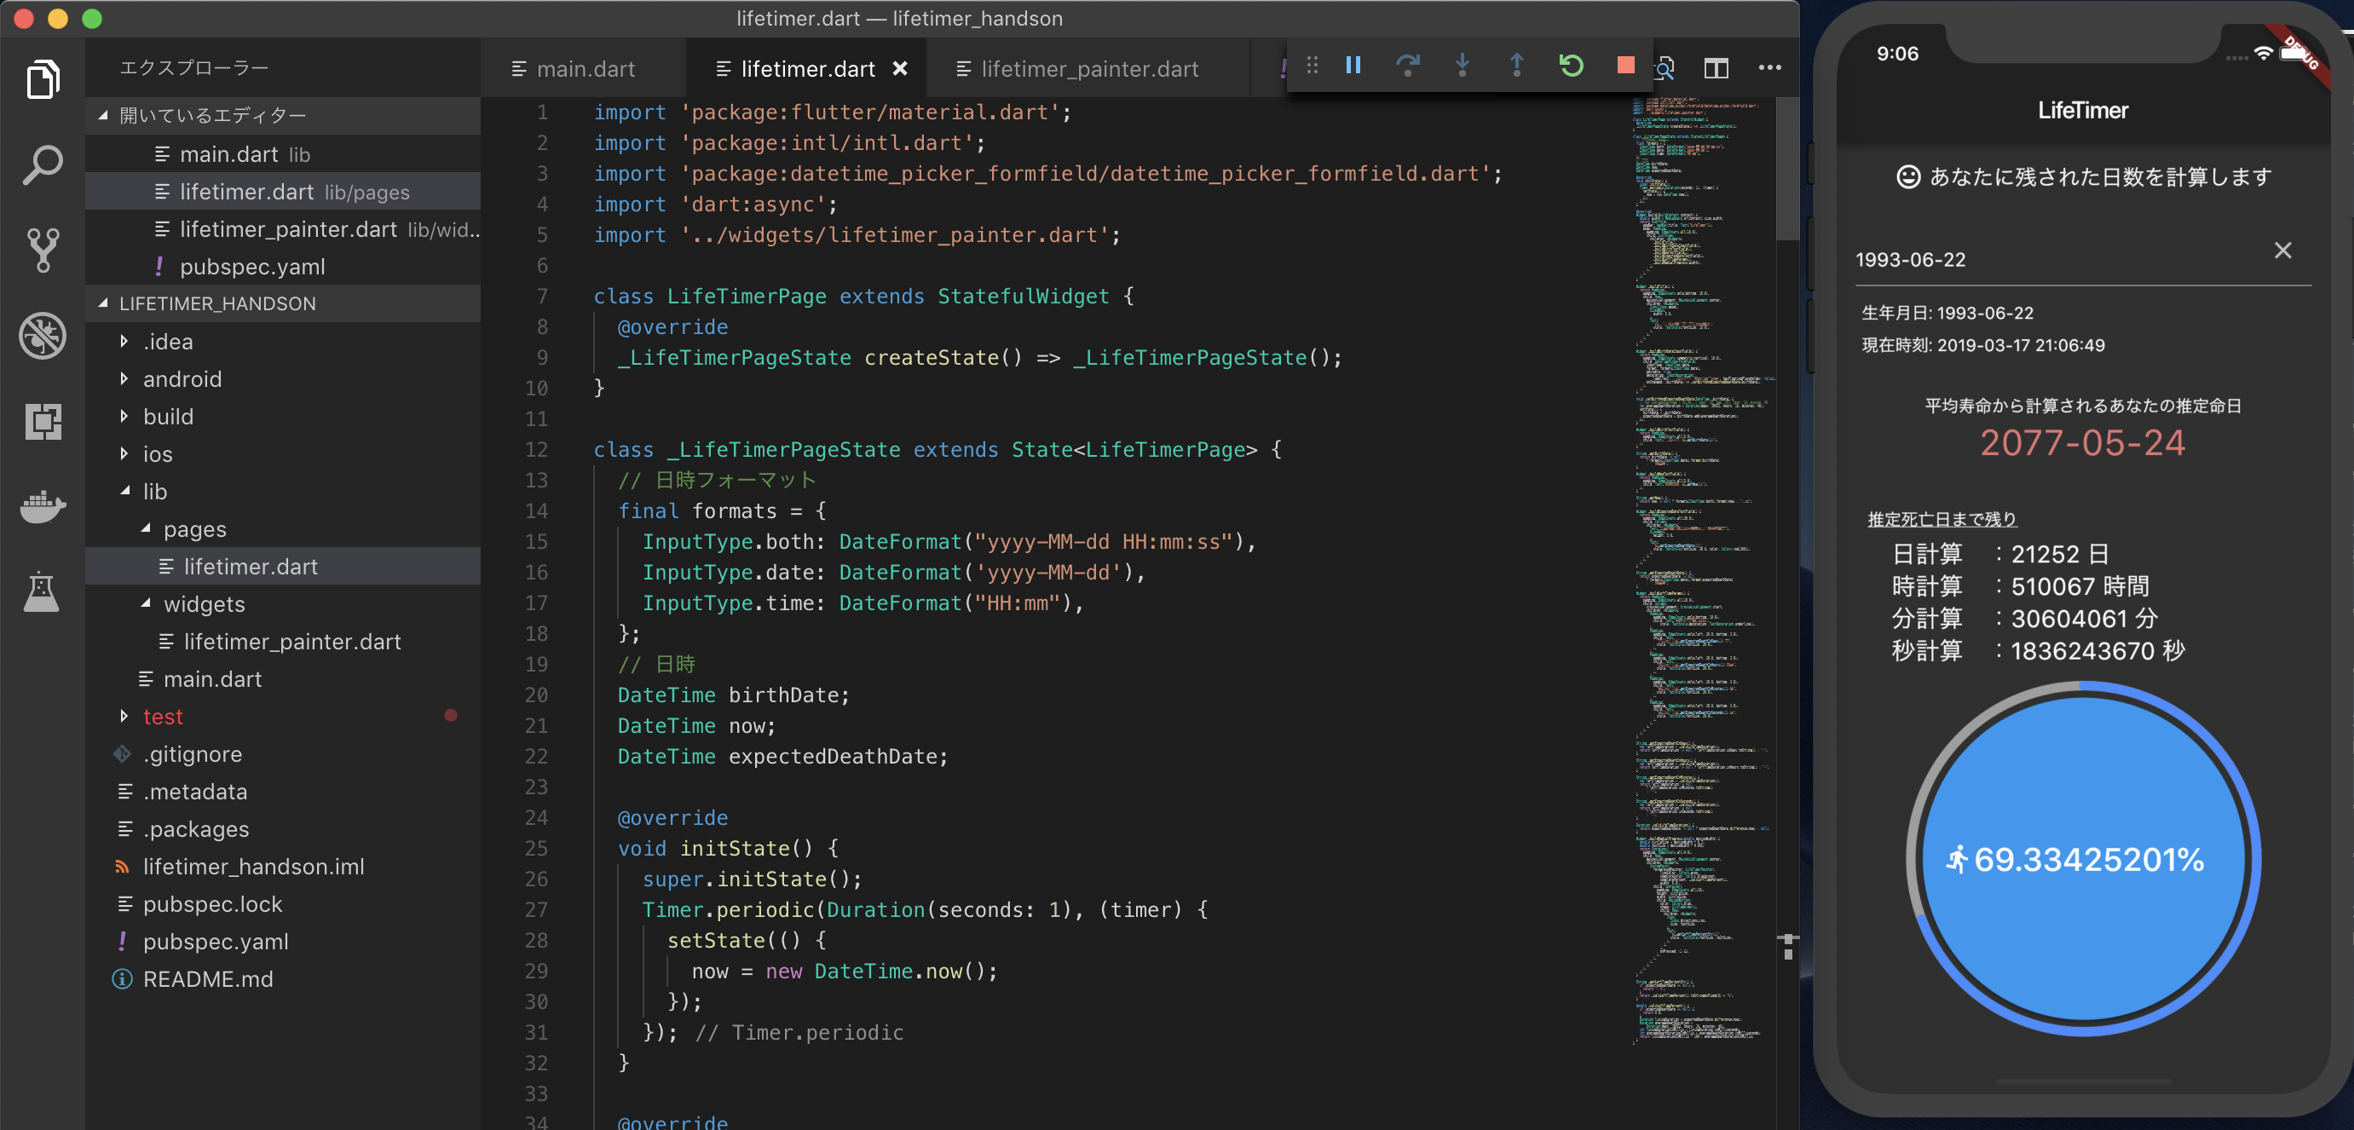Collapse the open editors section
Screen dimensions: 2354x1130
pos(283,116)
